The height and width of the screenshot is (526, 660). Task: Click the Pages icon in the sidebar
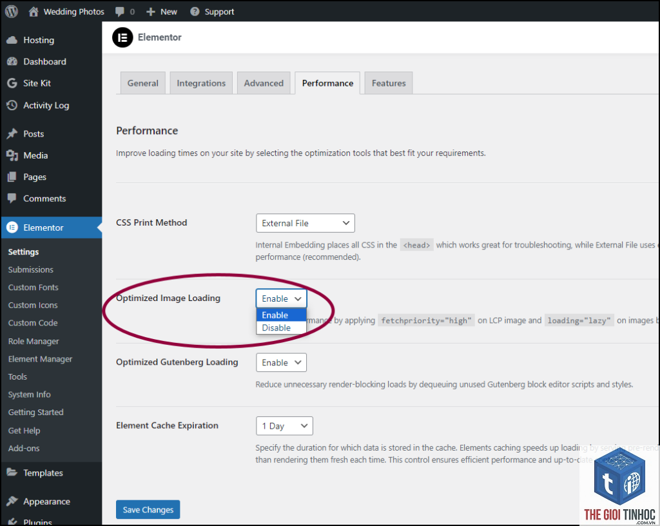[x=12, y=177]
